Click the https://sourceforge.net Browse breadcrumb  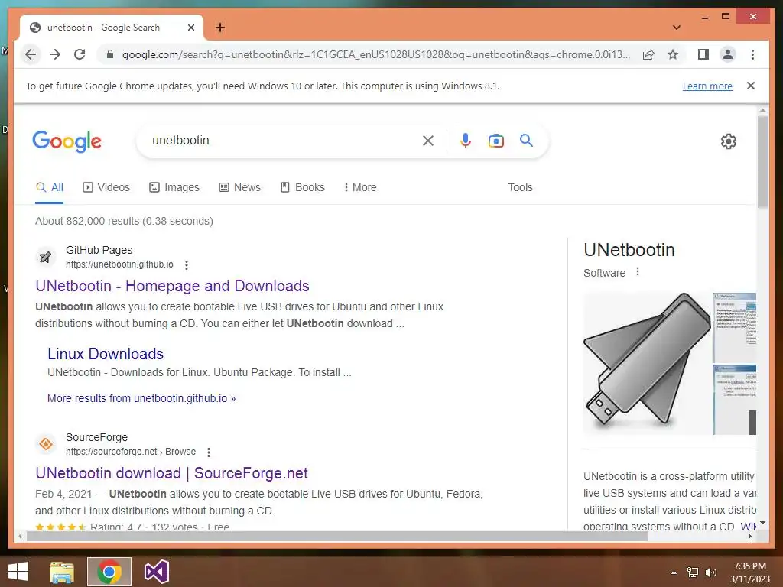(131, 452)
